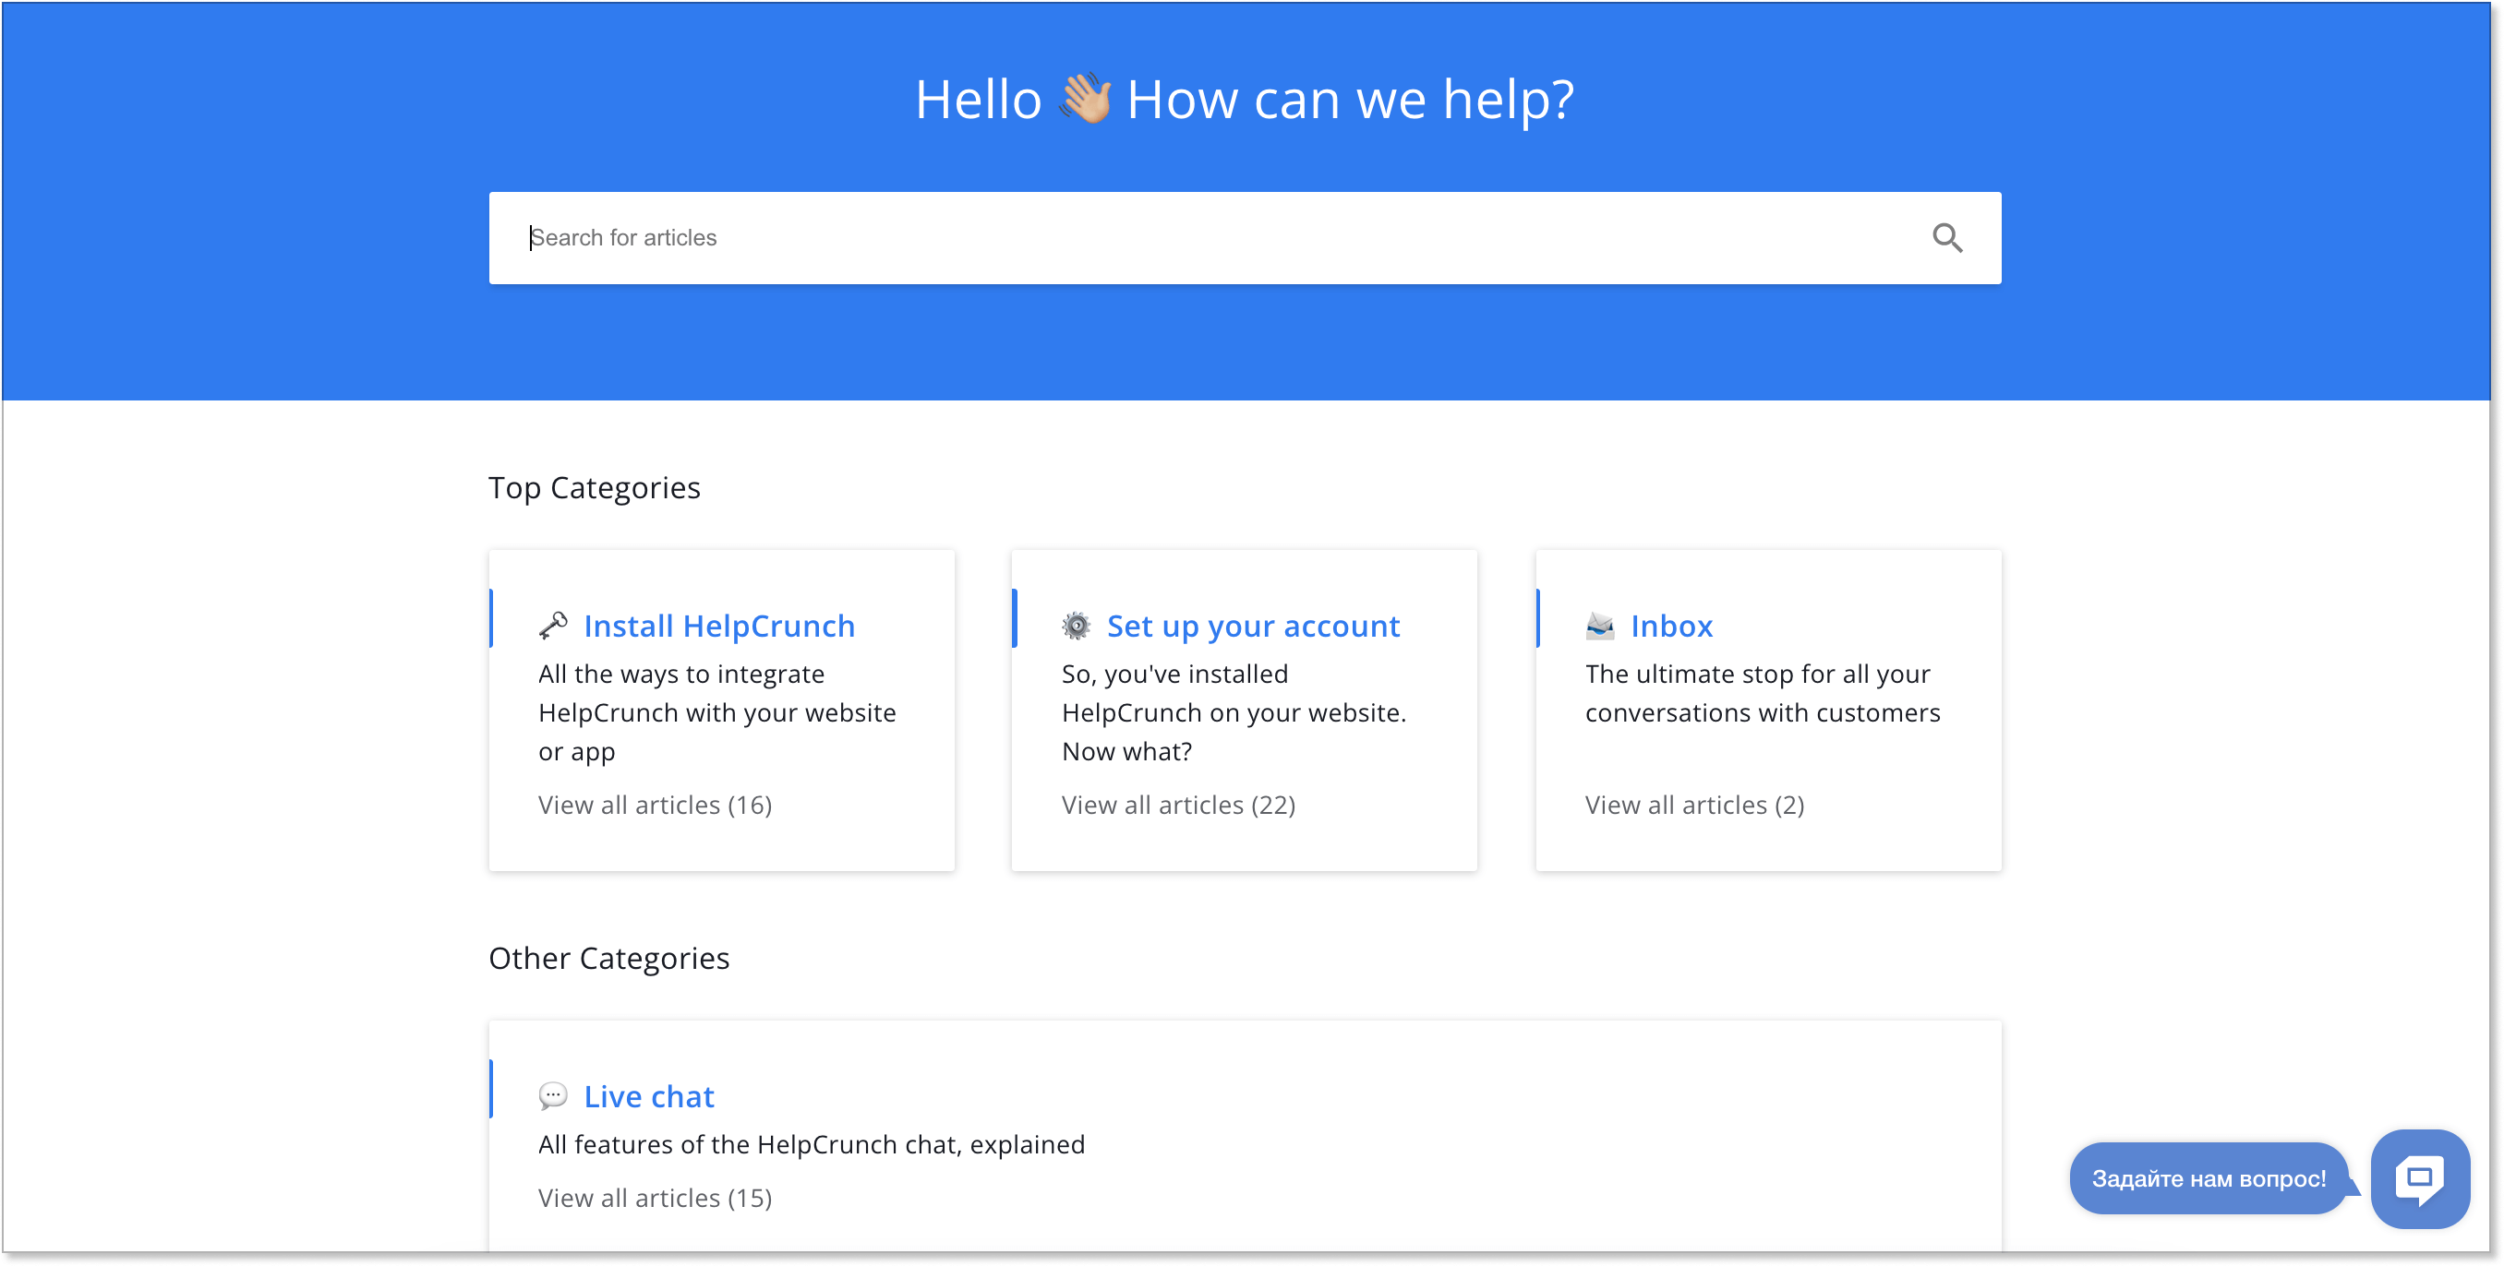Click the 'Other Categories' heading

point(608,958)
